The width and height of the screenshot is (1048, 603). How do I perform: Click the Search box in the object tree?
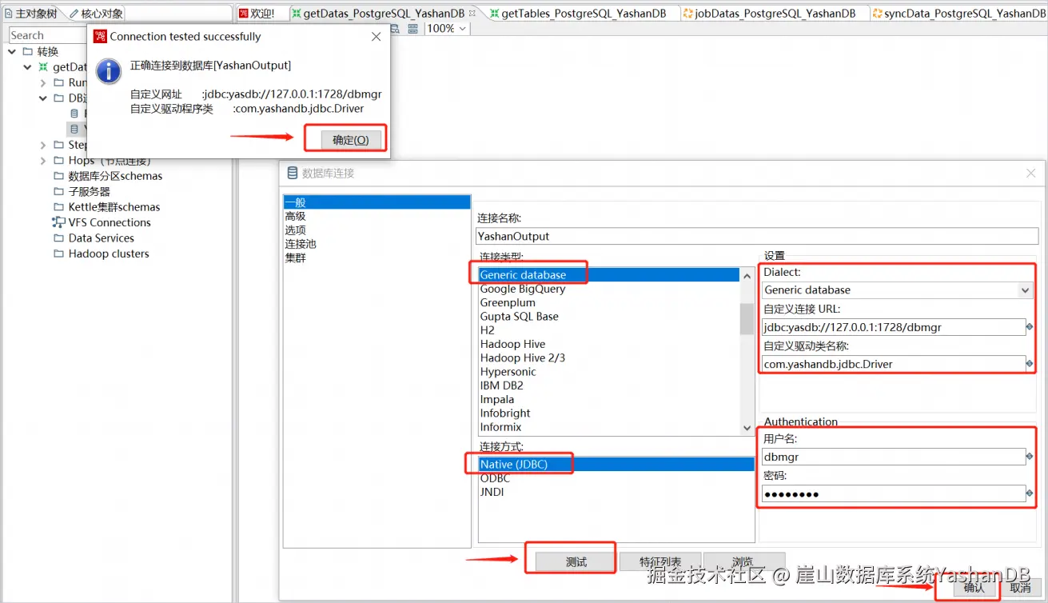(48, 35)
